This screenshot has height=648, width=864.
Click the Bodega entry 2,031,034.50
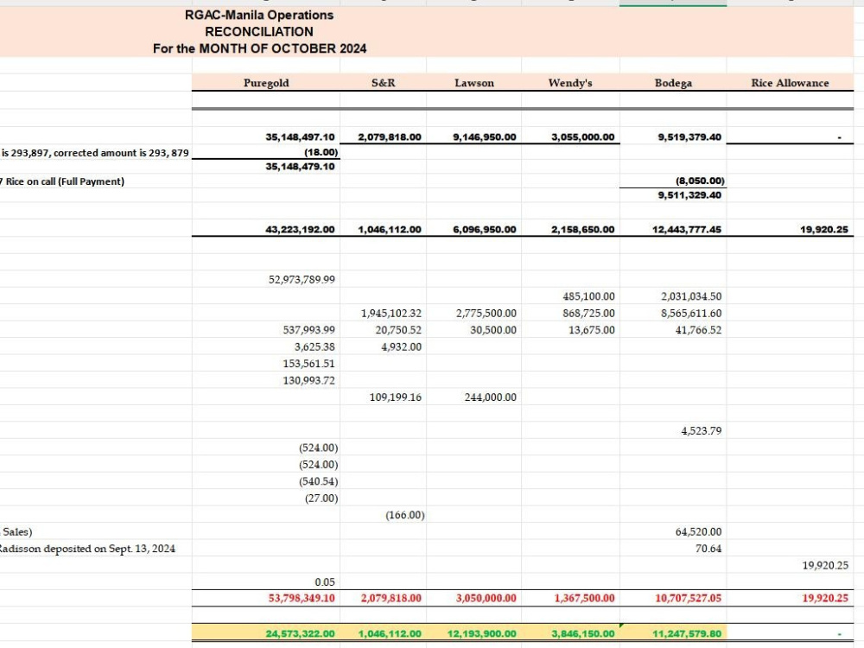[691, 296]
